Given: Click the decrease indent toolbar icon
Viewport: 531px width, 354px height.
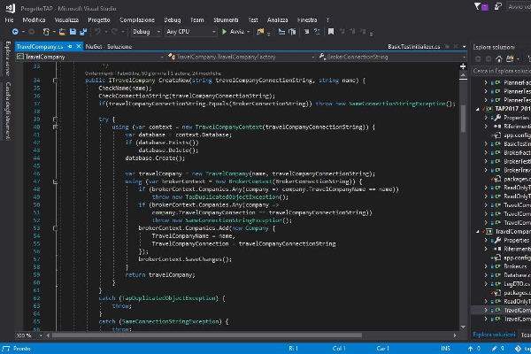Looking at the screenshot, I should [281, 32].
